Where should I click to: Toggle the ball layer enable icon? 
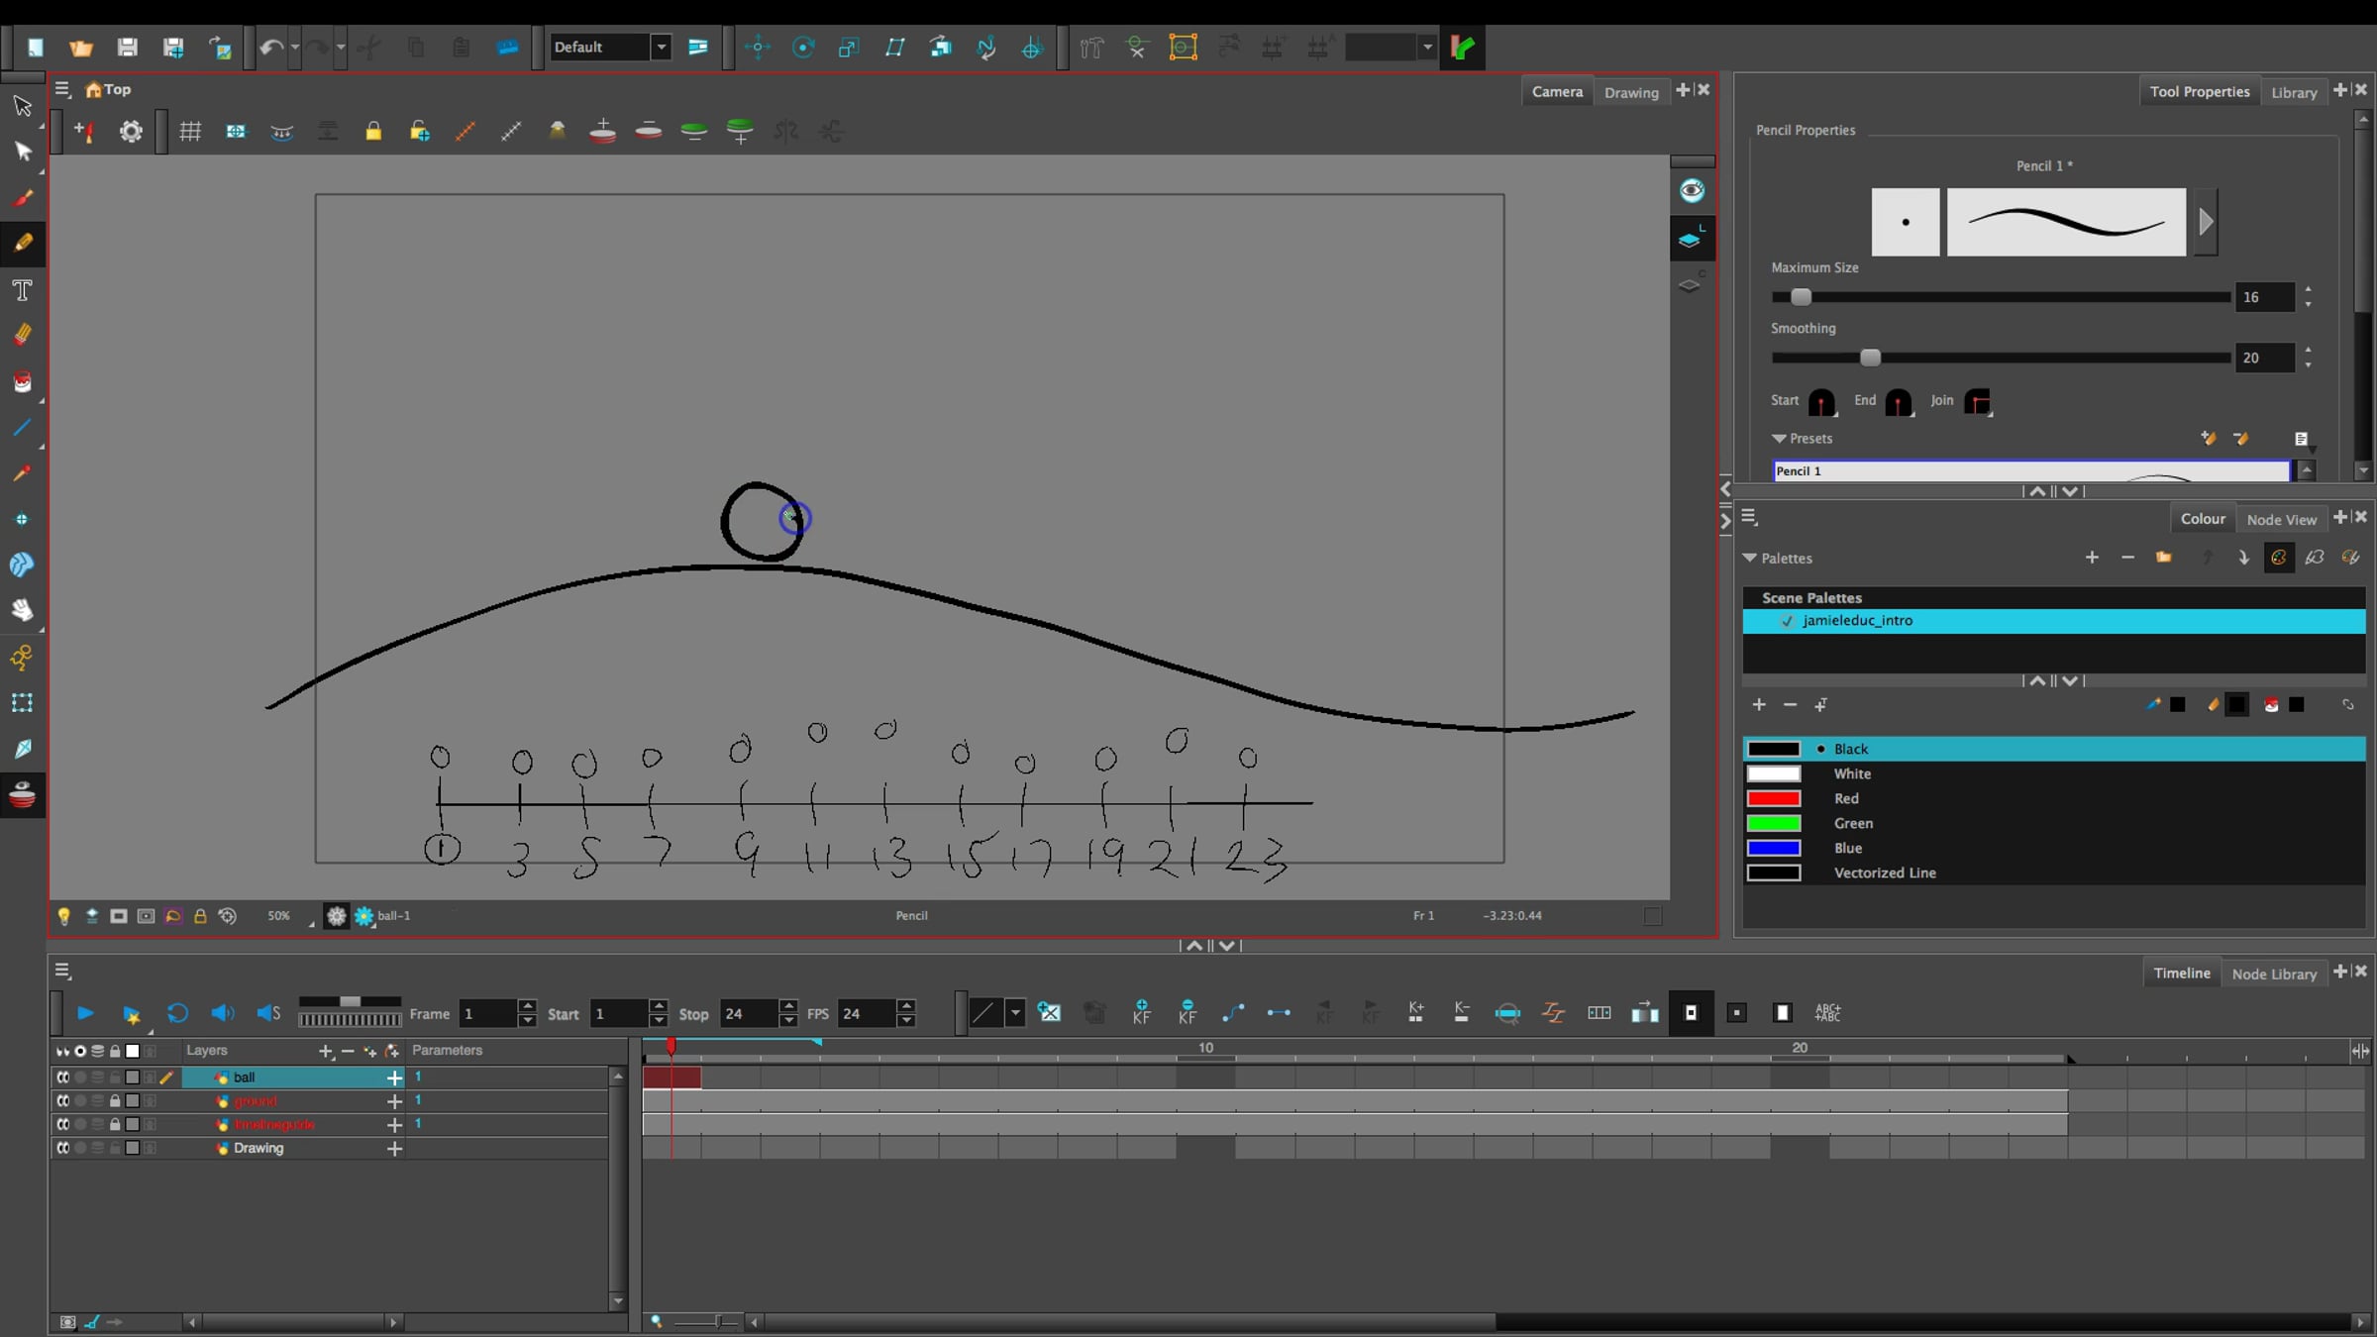click(62, 1078)
